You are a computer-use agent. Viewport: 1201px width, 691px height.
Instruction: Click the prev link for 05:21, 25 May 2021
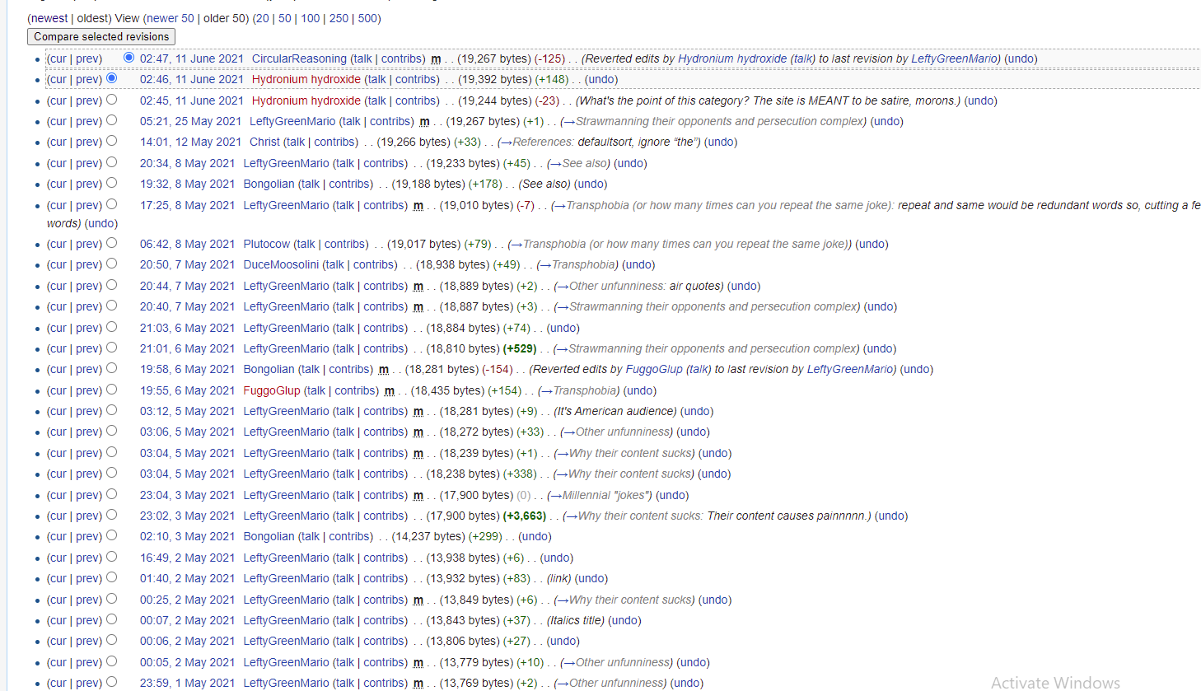tap(87, 121)
